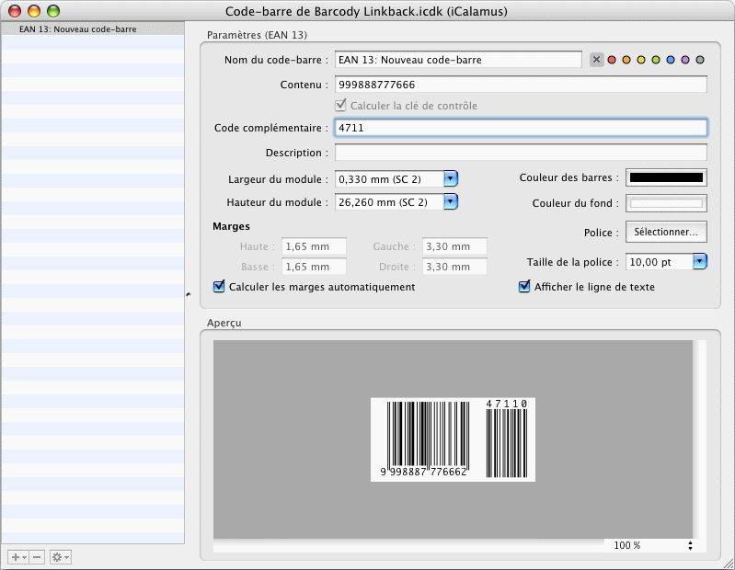The image size is (735, 570).
Task: Zoom the window with green button
Action: pos(53,11)
